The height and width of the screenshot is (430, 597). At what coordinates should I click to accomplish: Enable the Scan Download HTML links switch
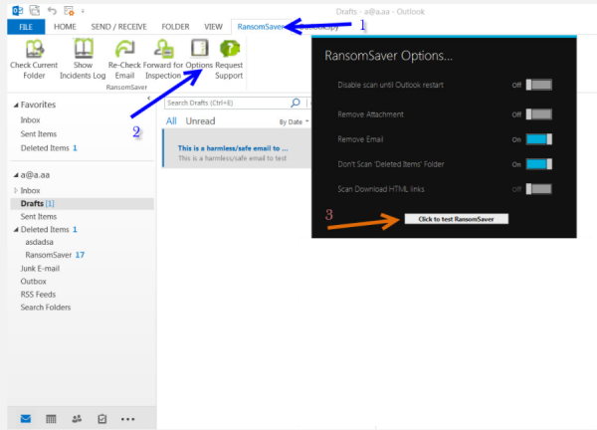pos(538,189)
